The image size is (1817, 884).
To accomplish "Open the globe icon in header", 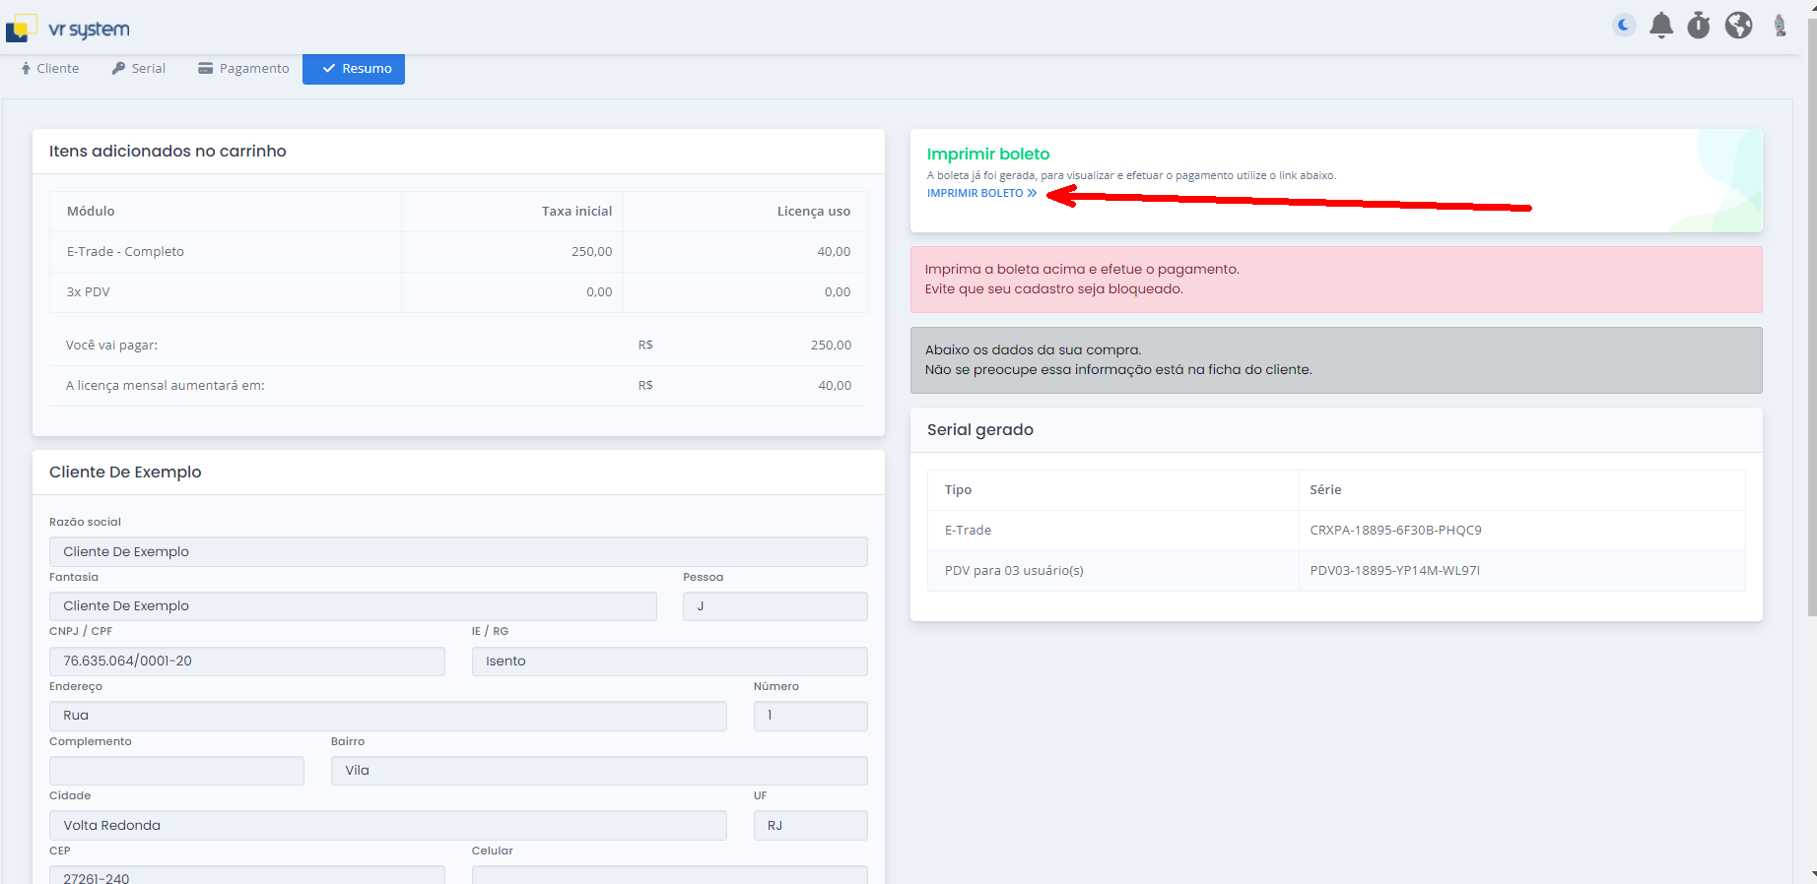I will (x=1738, y=25).
